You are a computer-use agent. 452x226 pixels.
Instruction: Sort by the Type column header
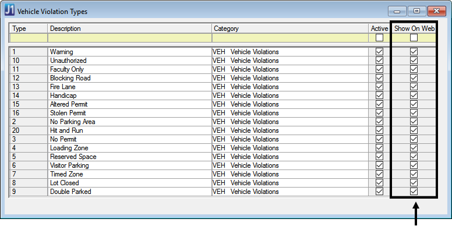click(28, 29)
